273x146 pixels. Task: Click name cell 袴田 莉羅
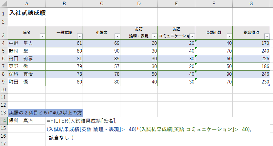click(27, 59)
